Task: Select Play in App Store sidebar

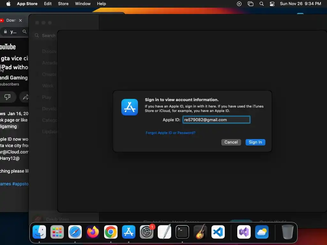Action: point(47,97)
